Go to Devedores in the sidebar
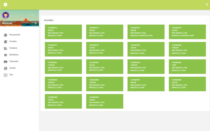This screenshot has height=131, width=210. (14, 55)
